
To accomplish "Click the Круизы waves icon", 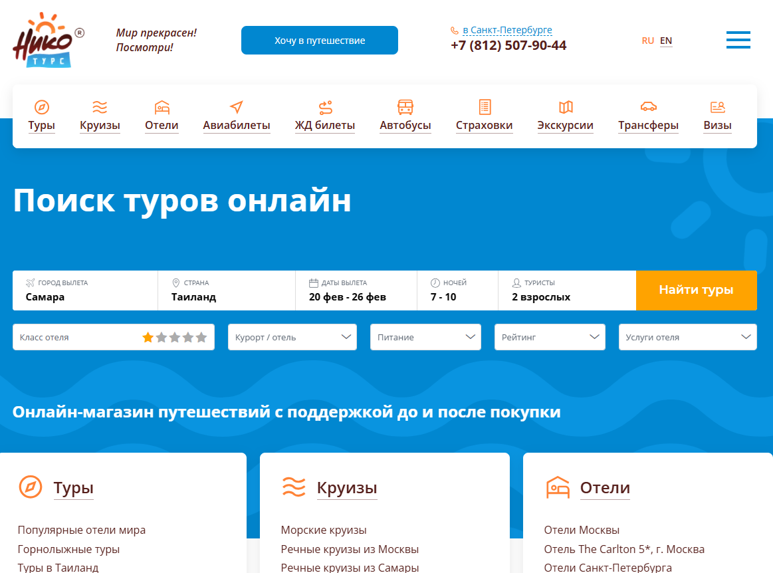I will pos(100,106).
